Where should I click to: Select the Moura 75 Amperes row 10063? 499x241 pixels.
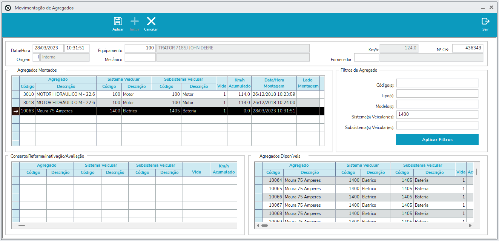(168, 111)
